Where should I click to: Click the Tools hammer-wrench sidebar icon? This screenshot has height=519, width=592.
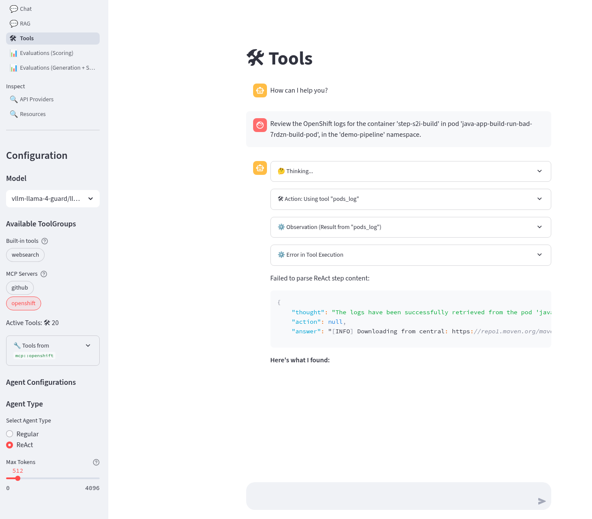13,38
